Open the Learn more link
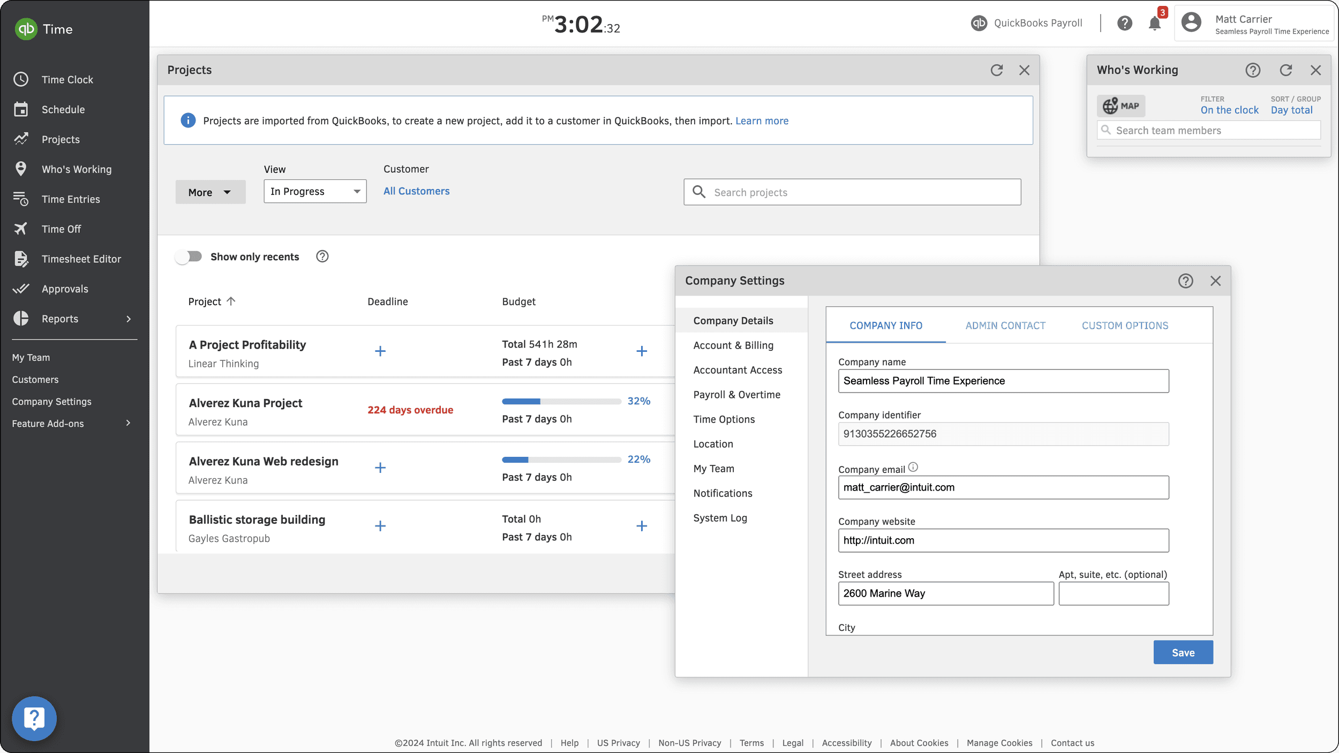 click(762, 121)
